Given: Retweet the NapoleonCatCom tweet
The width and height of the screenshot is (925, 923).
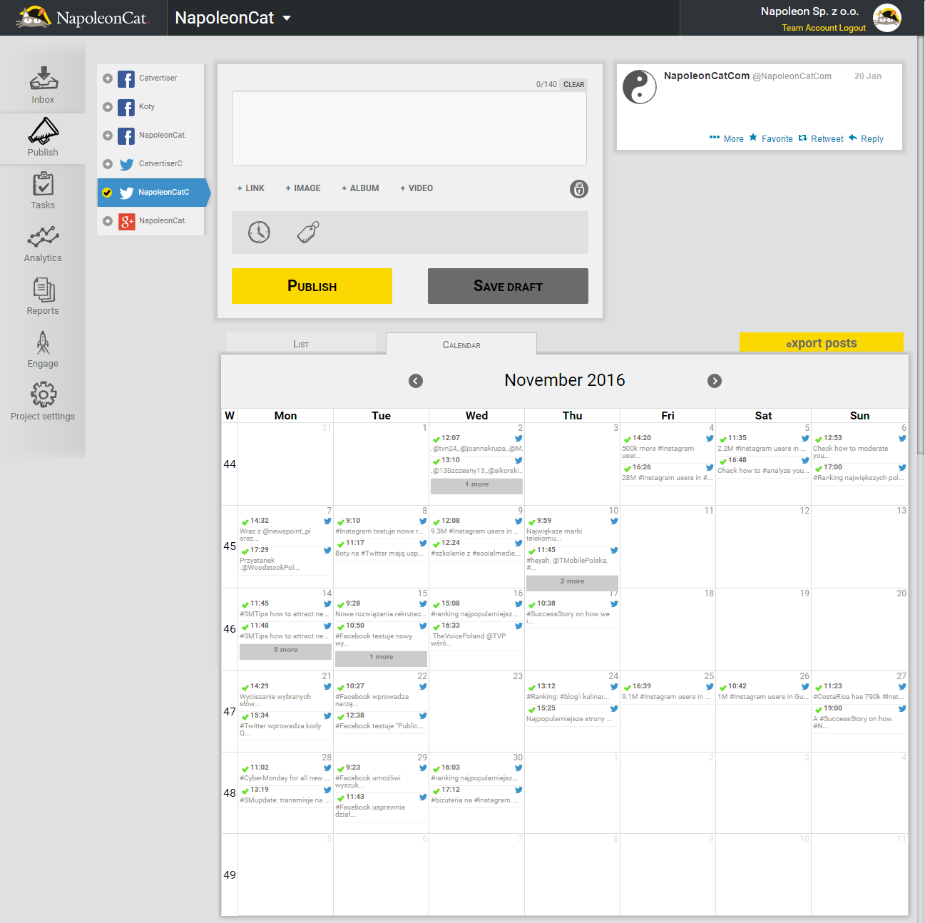Looking at the screenshot, I should [821, 138].
